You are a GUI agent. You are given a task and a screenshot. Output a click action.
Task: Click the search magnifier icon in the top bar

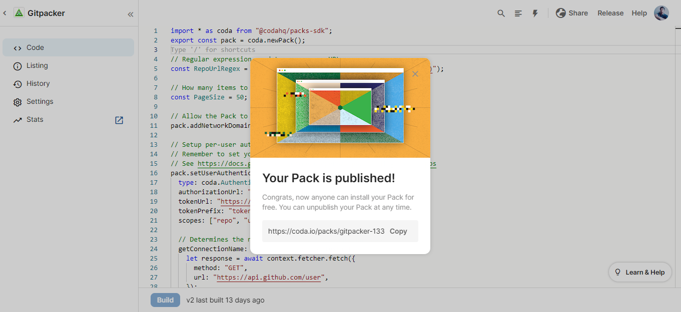[x=501, y=13]
